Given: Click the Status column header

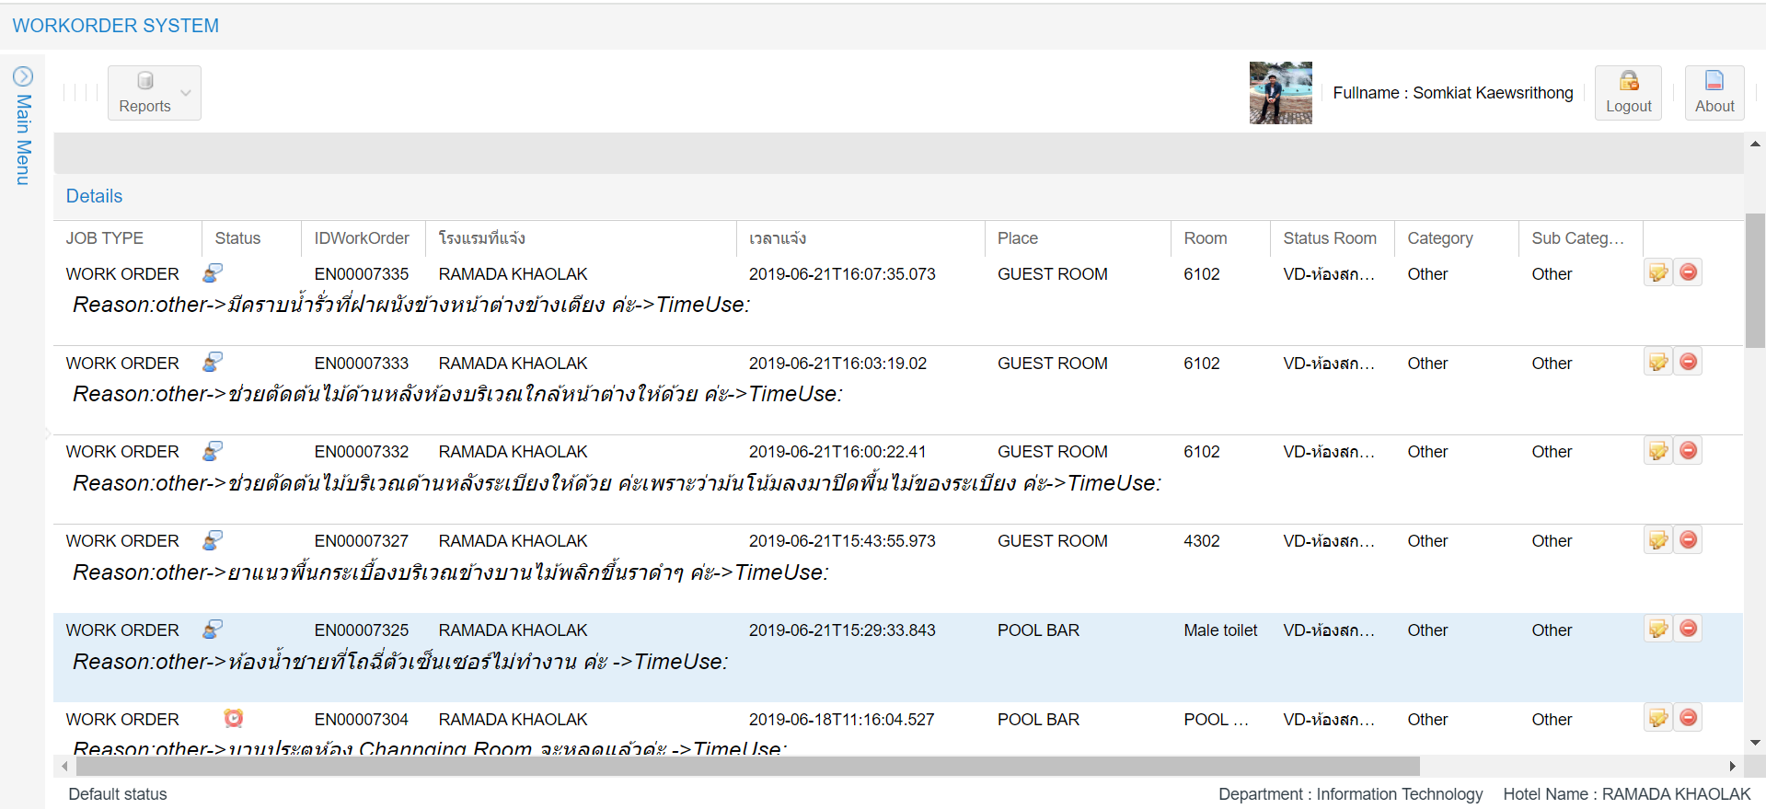Looking at the screenshot, I should point(237,238).
